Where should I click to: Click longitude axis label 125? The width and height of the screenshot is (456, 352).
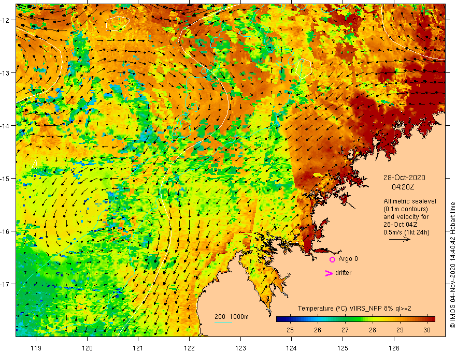[343, 348]
